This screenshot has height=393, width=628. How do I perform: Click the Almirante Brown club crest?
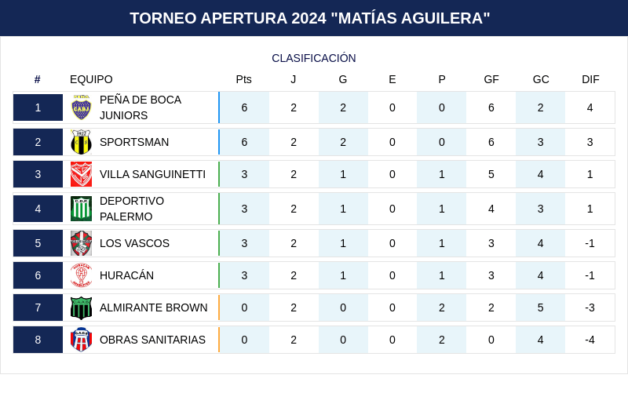coord(82,307)
